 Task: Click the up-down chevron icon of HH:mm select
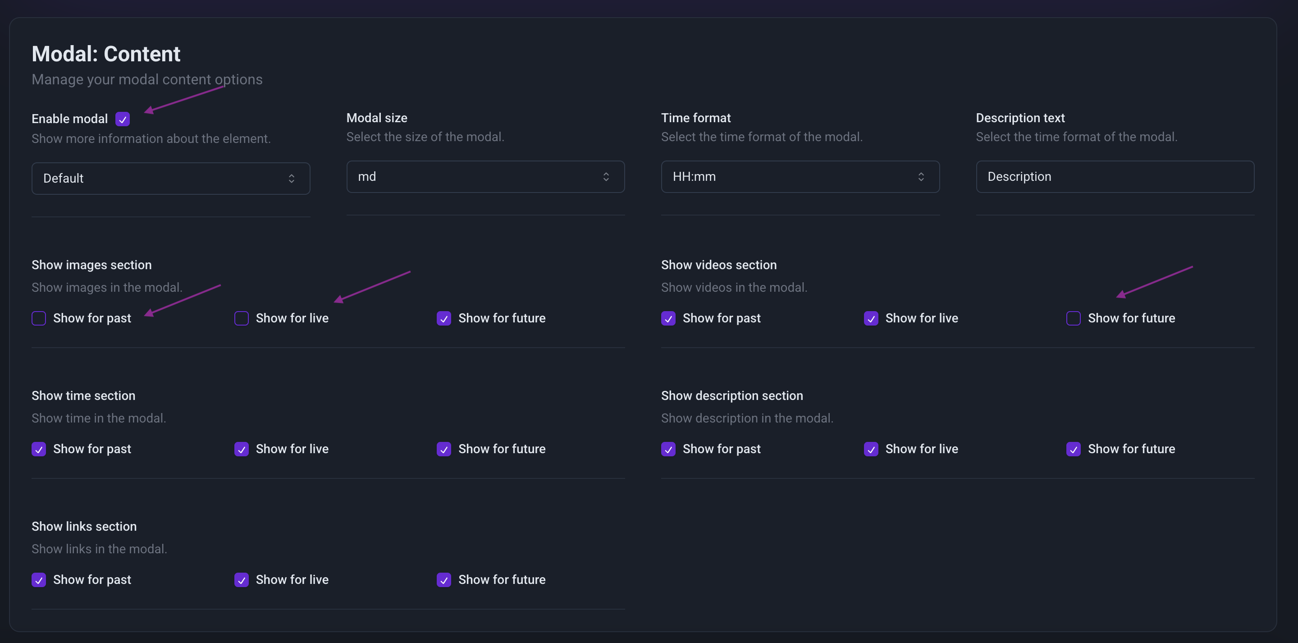pos(921,176)
